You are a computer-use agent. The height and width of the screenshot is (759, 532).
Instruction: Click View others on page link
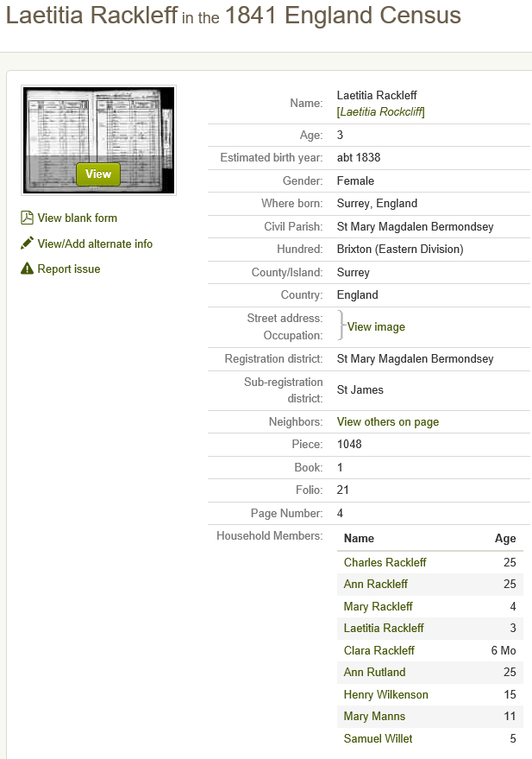click(388, 422)
